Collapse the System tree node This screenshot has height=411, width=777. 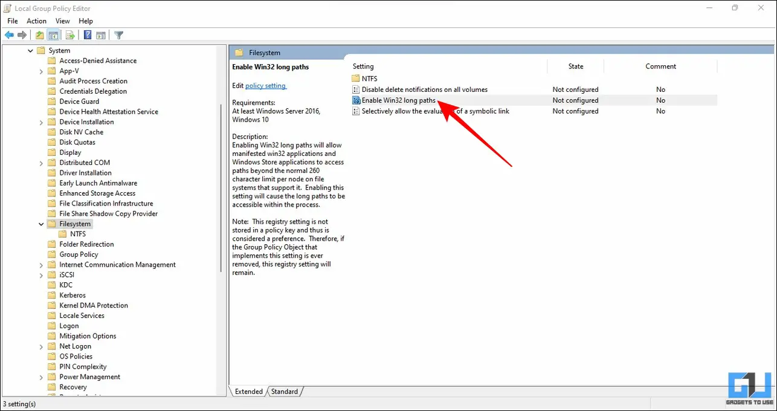click(x=31, y=51)
